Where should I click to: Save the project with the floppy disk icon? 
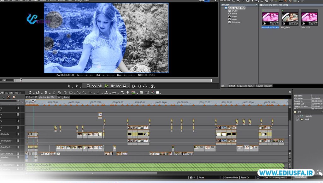click(x=46, y=93)
